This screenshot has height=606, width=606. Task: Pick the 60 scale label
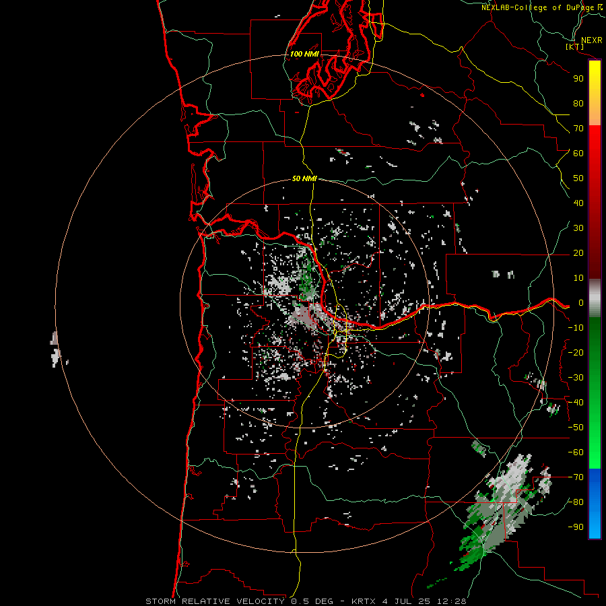[578, 154]
